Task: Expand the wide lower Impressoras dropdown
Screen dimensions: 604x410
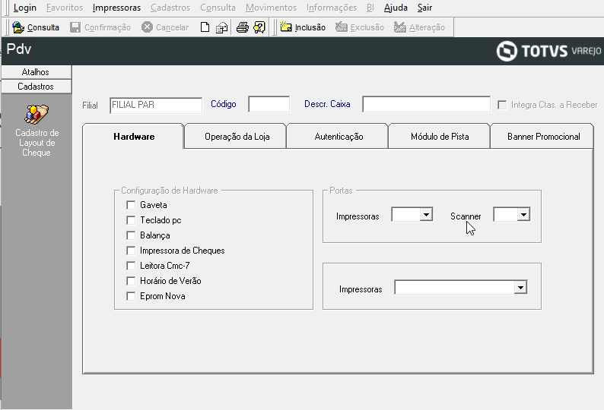Action: (x=520, y=287)
